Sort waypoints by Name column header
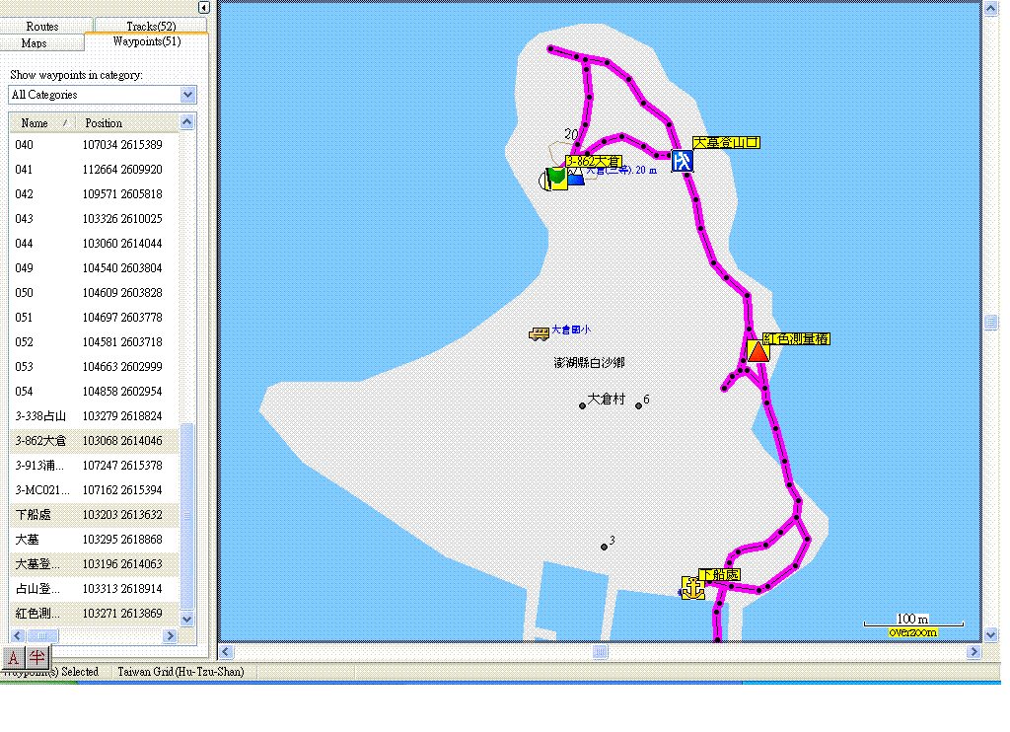1010x732 pixels. coord(42,122)
